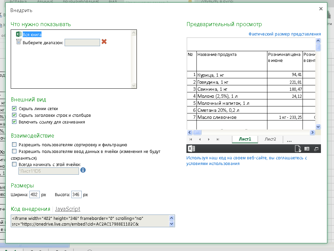This screenshot has width=334, height=251.
Task: Click the info icon beside start cell field
Action: pos(83,170)
